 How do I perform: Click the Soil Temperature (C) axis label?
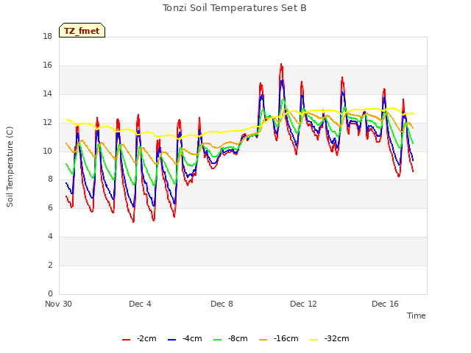click(10, 167)
